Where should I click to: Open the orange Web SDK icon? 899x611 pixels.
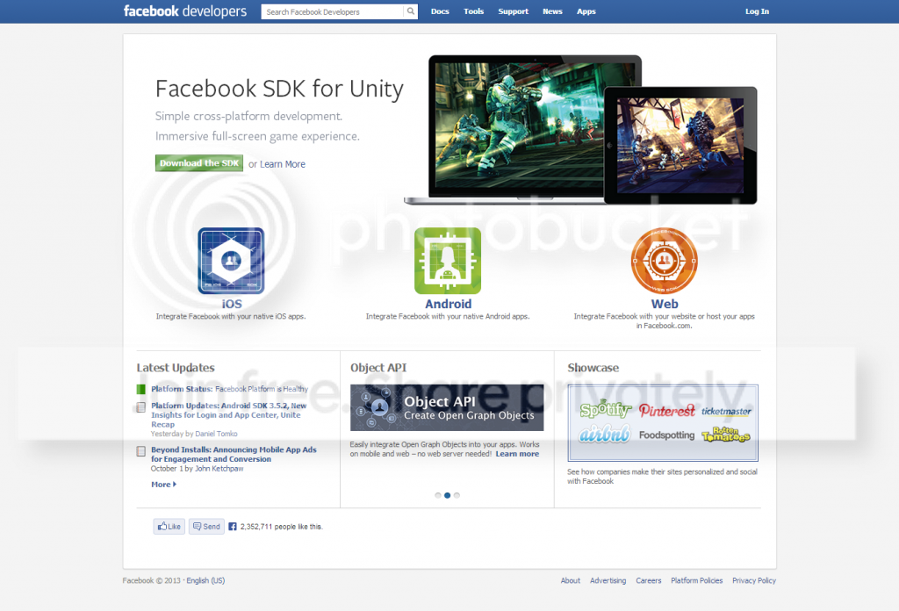(x=664, y=261)
